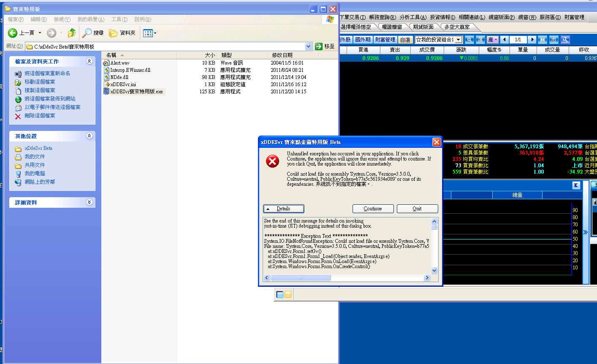Image resolution: width=597 pixels, height=364 pixels.
Task: Select the xDDESvr寶來特用版.exe icon
Action: 106,92
